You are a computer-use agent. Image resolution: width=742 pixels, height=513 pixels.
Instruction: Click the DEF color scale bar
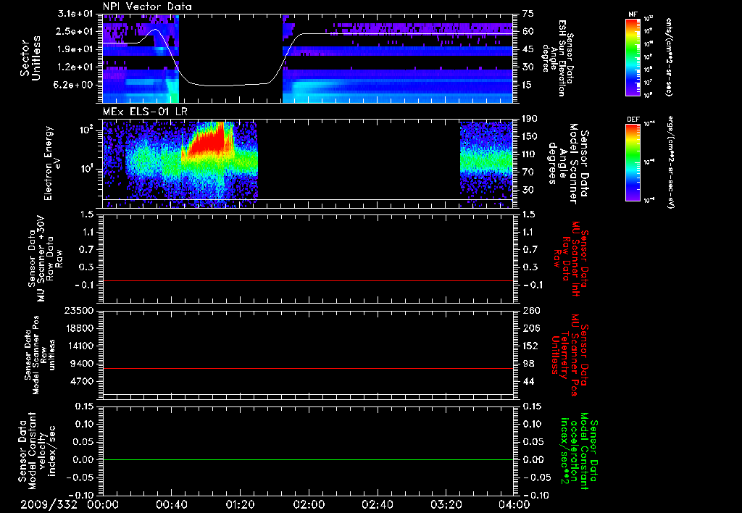click(633, 162)
